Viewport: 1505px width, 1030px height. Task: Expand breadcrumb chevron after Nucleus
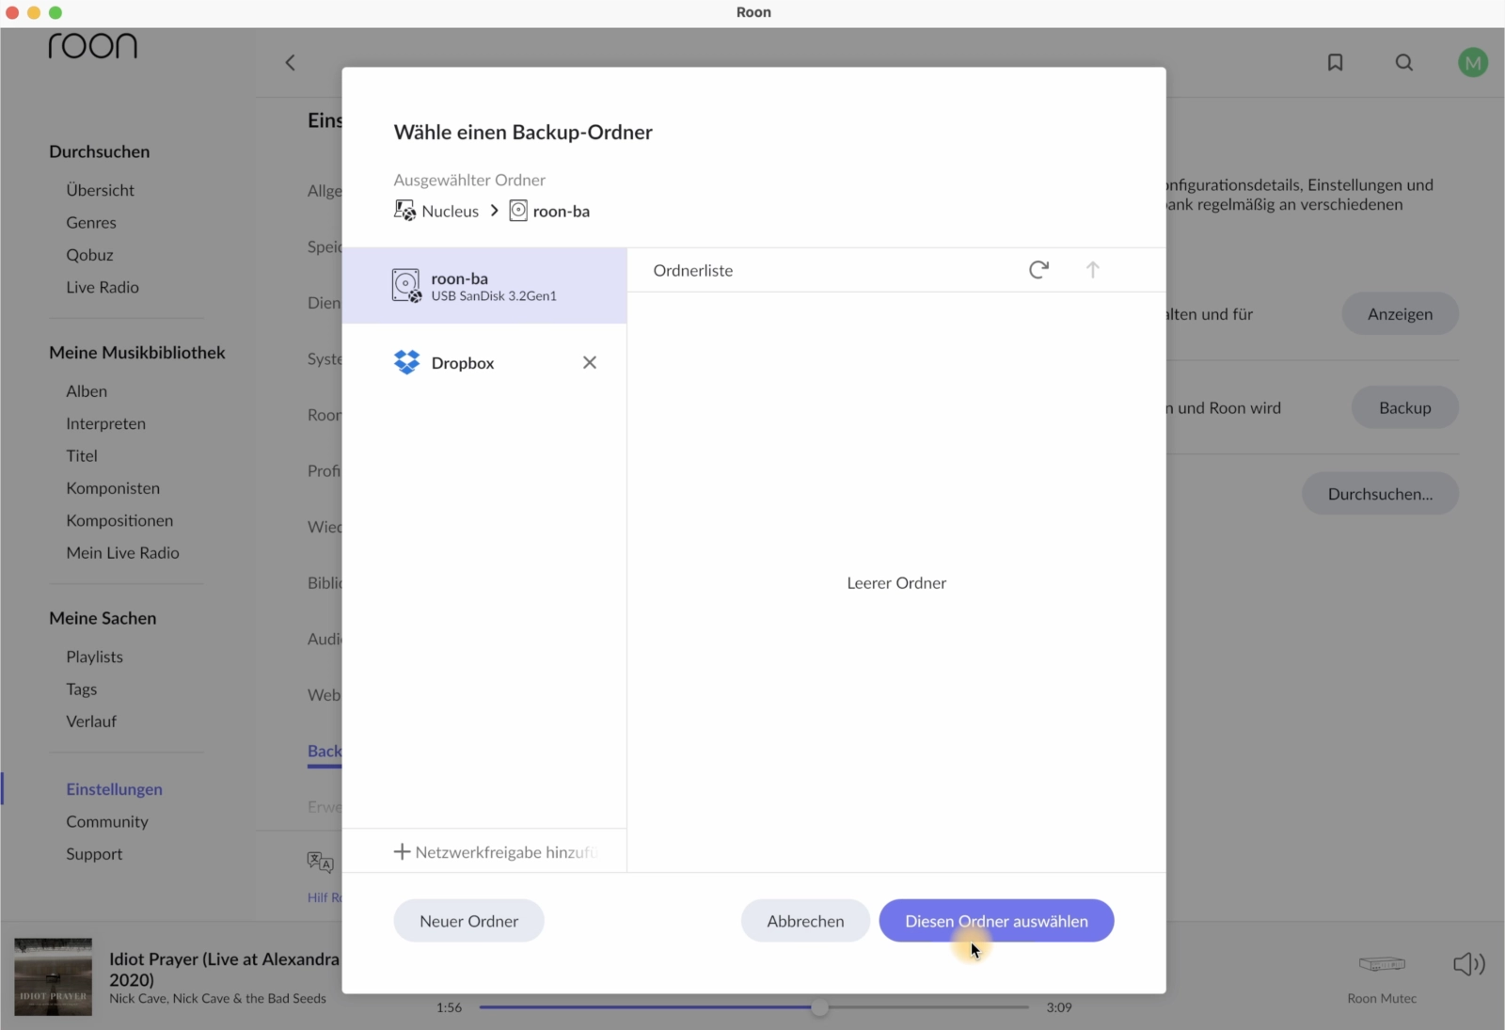tap(494, 211)
